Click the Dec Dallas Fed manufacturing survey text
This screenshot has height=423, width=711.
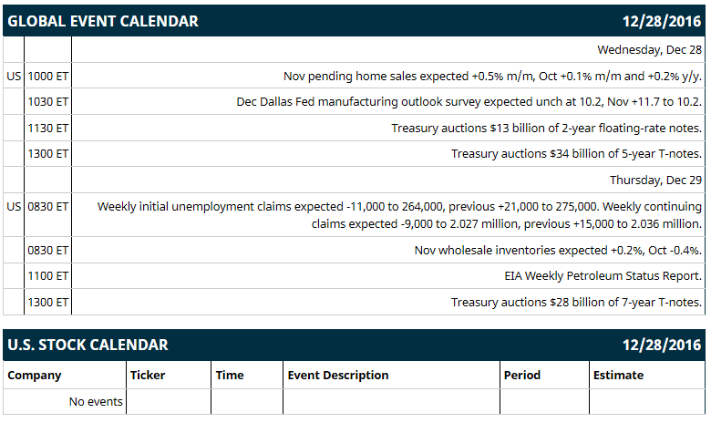tap(469, 101)
